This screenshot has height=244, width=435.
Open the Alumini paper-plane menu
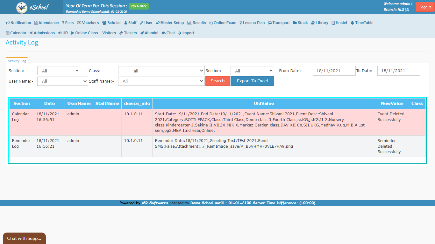click(x=149, y=33)
